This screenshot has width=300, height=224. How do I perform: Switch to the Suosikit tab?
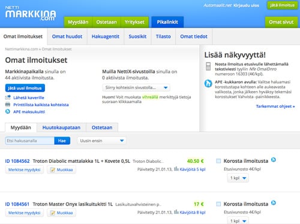click(137, 37)
